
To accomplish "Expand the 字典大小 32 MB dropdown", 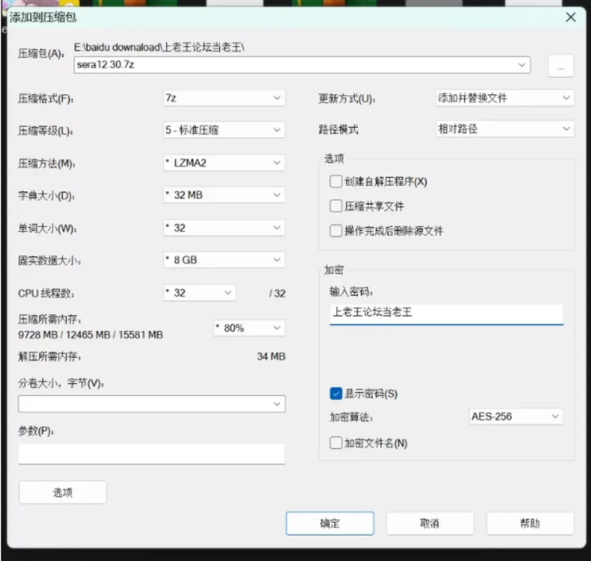I will point(224,195).
